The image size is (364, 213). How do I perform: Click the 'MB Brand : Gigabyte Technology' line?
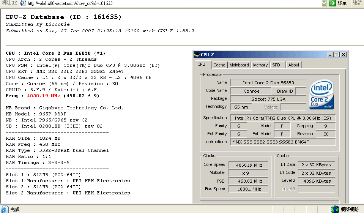[x=65, y=108]
